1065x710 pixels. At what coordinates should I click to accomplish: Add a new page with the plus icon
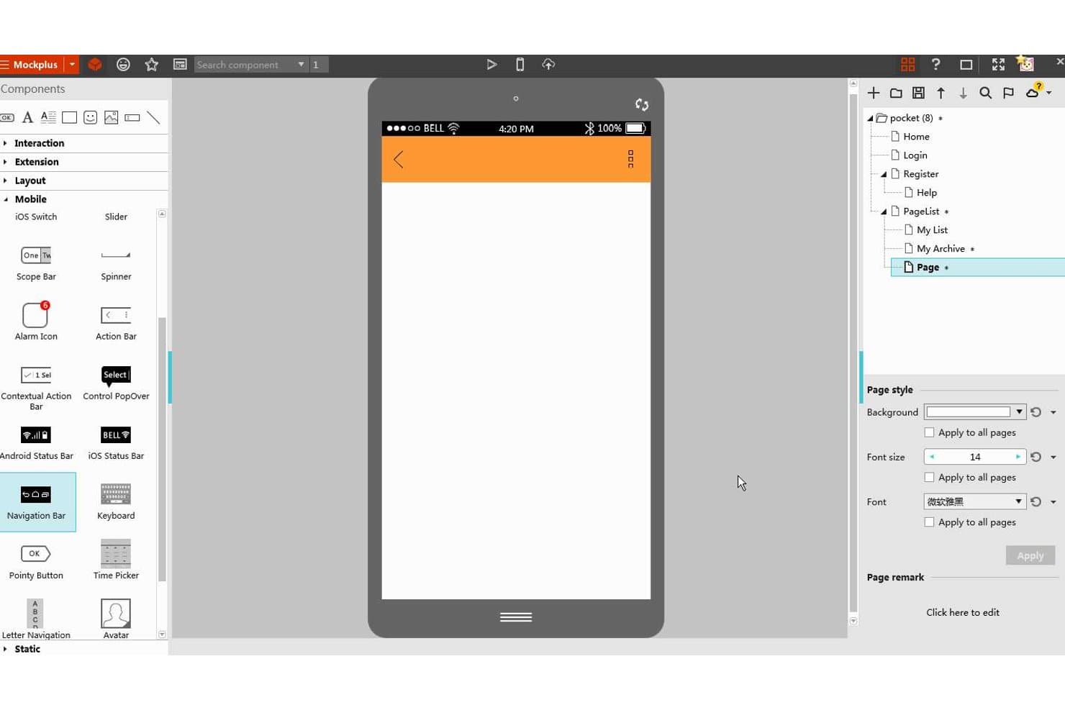[x=874, y=93]
